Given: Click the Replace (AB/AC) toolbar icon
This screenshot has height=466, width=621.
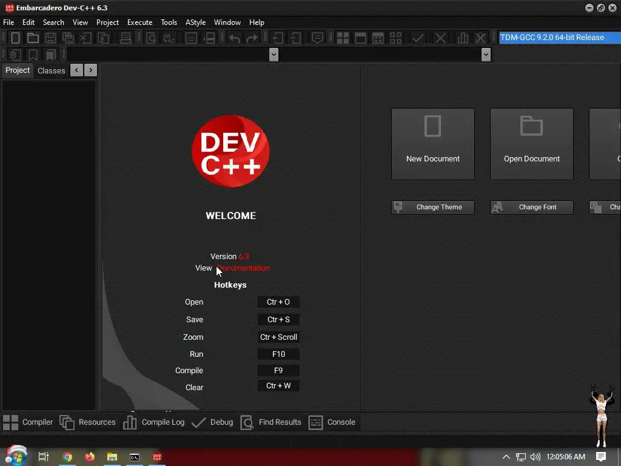Looking at the screenshot, I should tap(169, 38).
